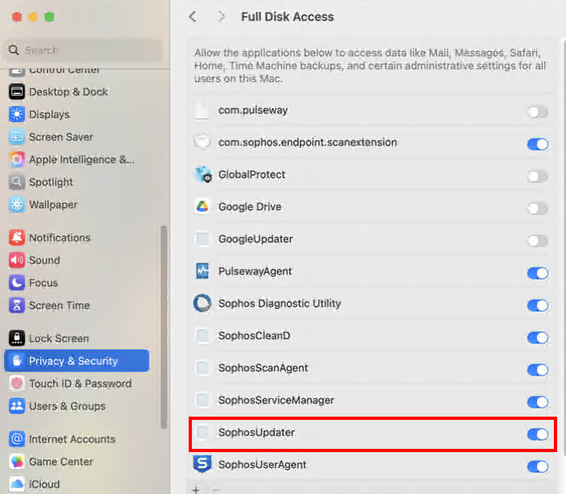Click the SophosUserAgent shield icon
Viewport: 566px width, 494px height.
pos(202,464)
